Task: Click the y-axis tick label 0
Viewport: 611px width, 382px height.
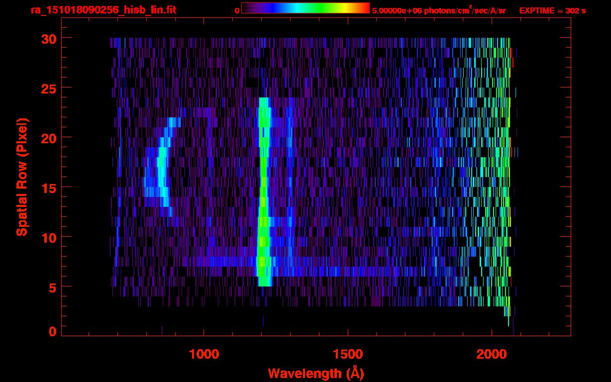Action: point(53,332)
